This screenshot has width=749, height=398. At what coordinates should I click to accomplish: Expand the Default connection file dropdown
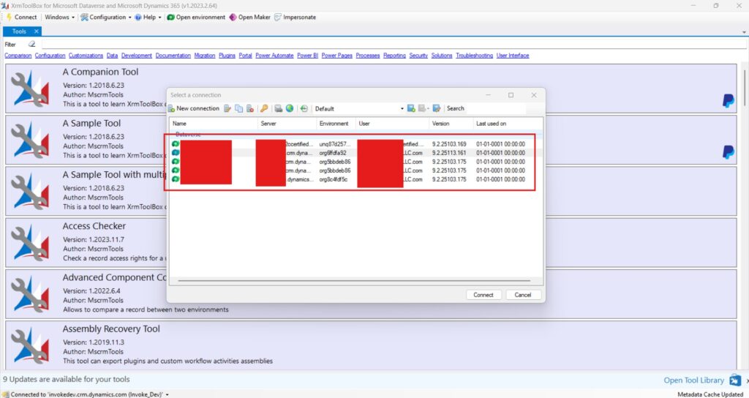click(402, 108)
